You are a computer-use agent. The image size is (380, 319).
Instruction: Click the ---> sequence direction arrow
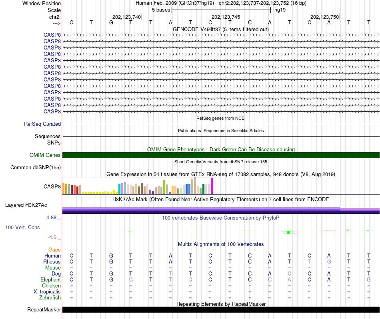57,23
